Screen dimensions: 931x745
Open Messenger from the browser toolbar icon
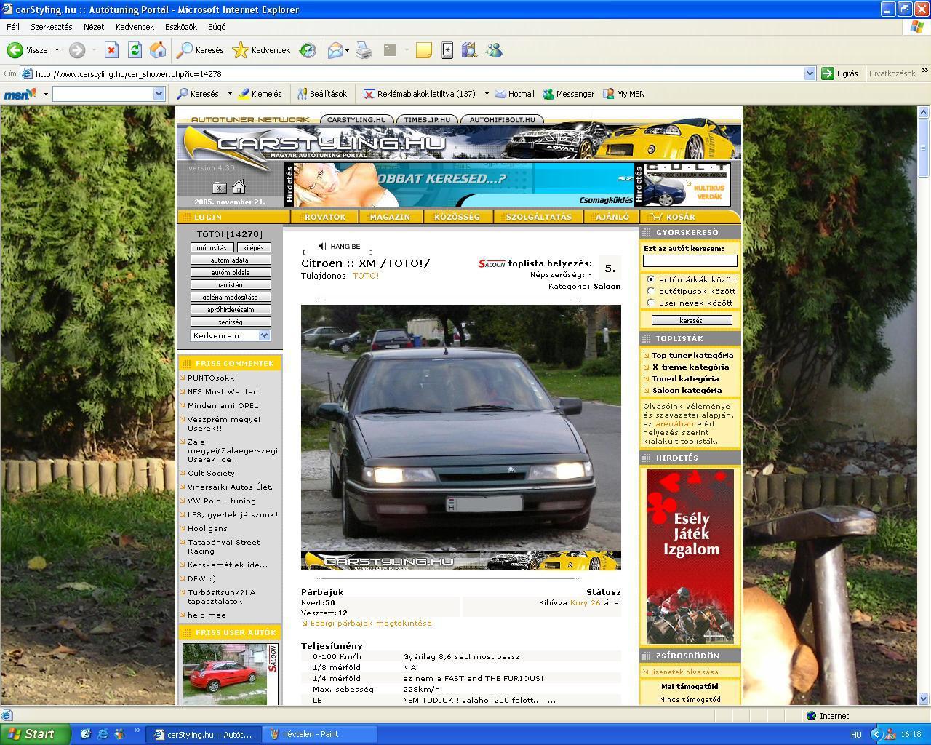click(x=495, y=50)
